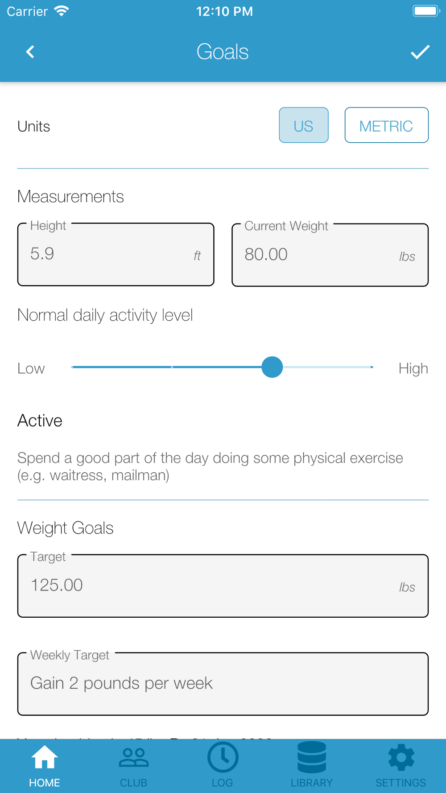Open the Home tab icon
The width and height of the screenshot is (446, 793).
(x=45, y=757)
